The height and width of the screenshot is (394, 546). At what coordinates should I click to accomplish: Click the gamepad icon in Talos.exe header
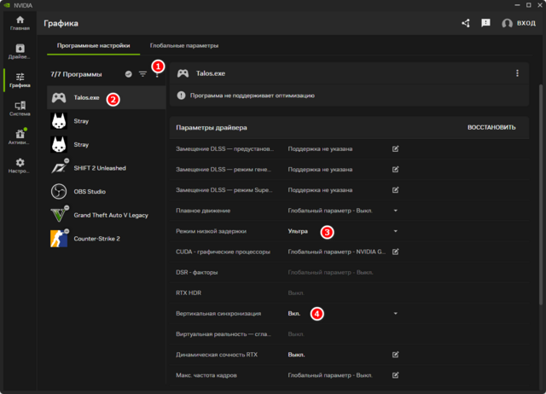183,73
